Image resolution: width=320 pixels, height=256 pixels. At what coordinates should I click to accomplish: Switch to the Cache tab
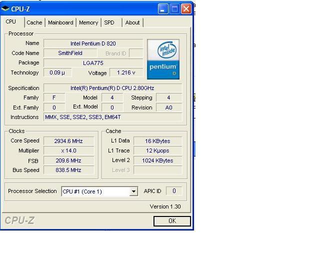[34, 22]
